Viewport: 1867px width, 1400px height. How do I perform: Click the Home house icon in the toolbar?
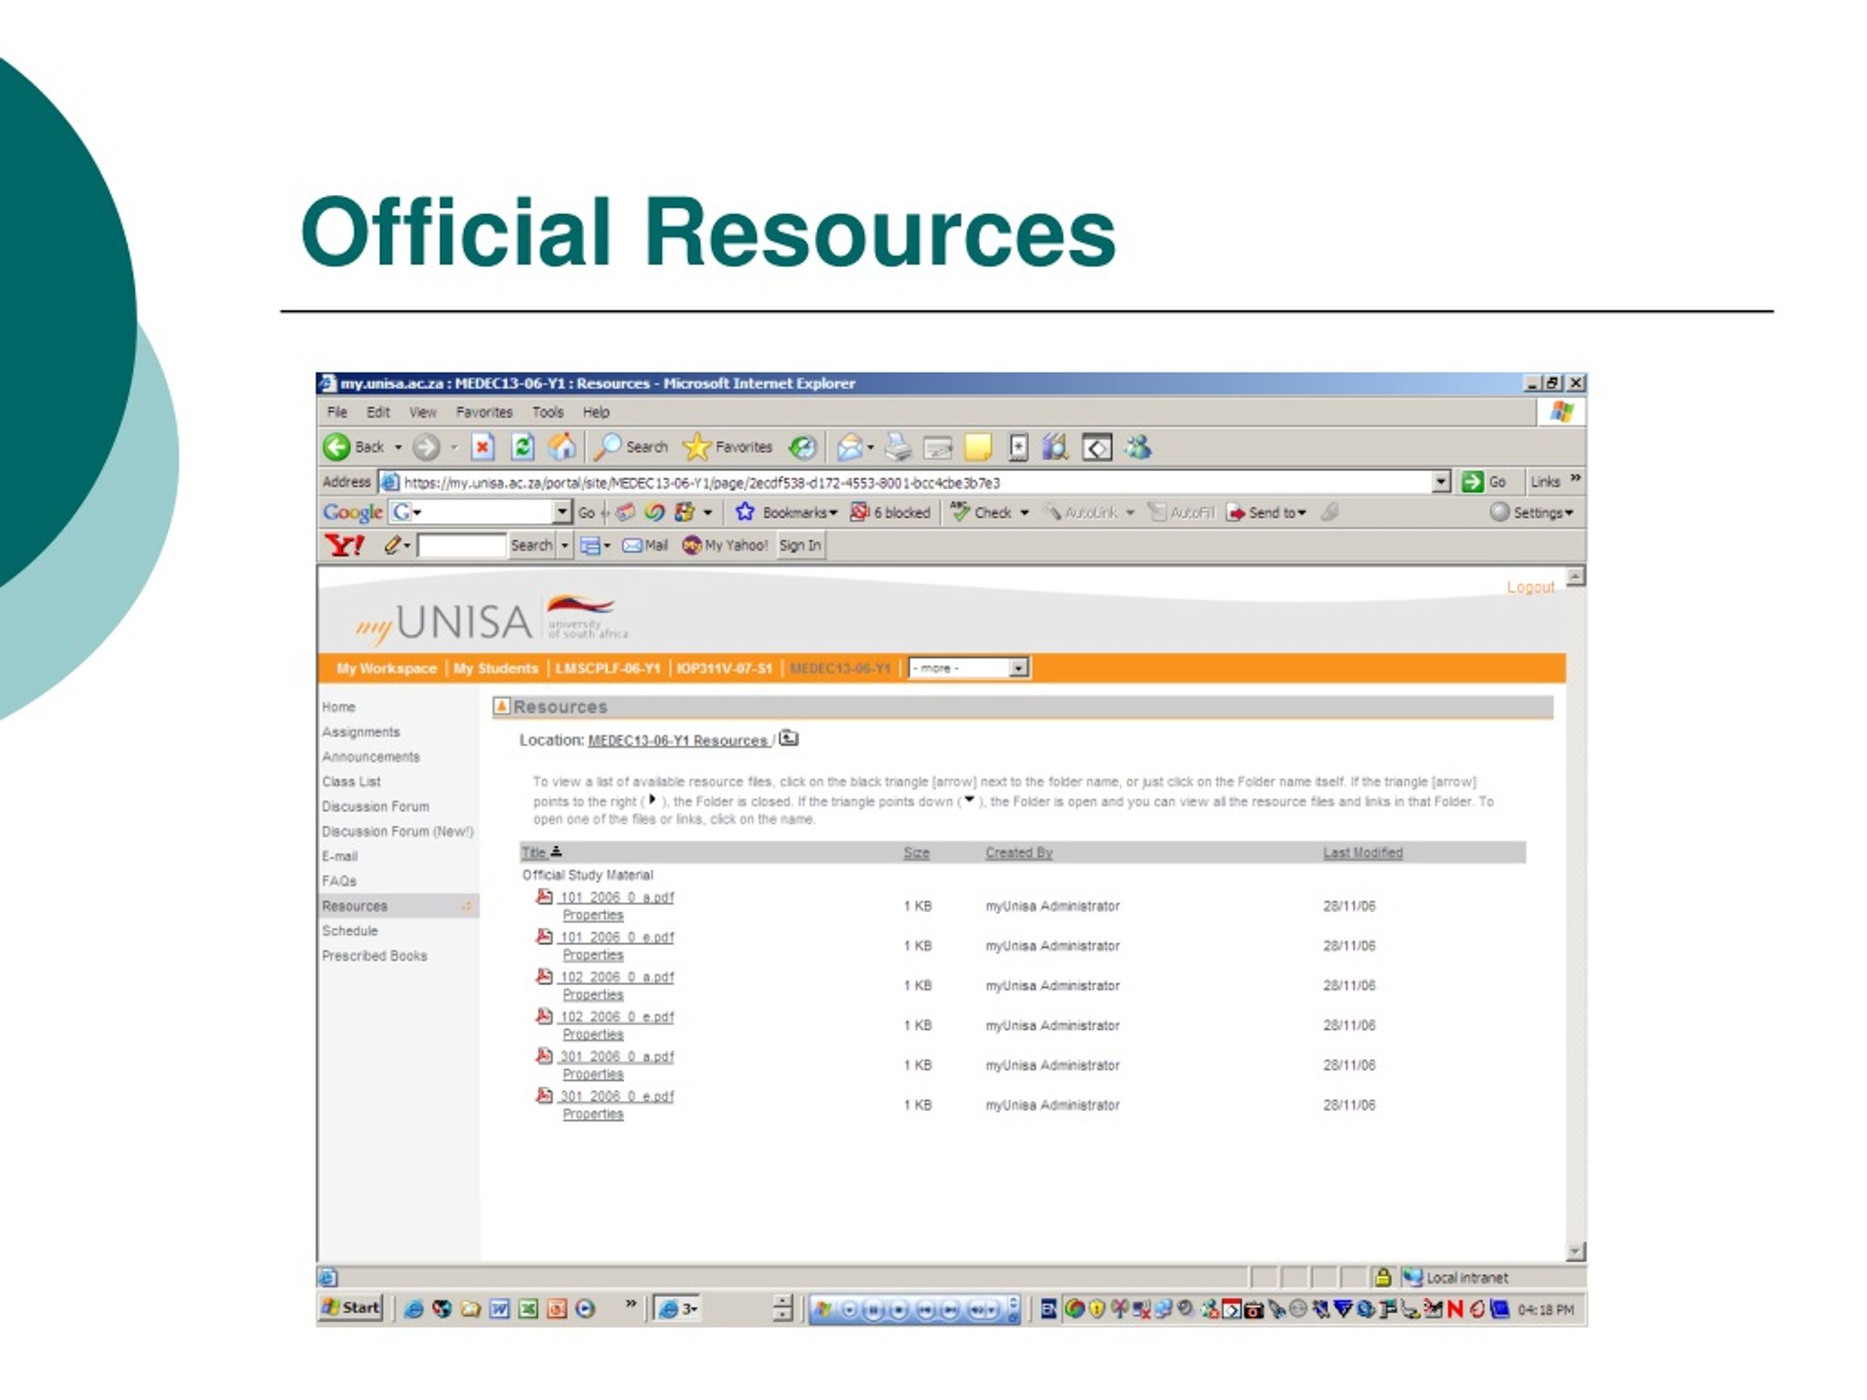click(x=562, y=446)
